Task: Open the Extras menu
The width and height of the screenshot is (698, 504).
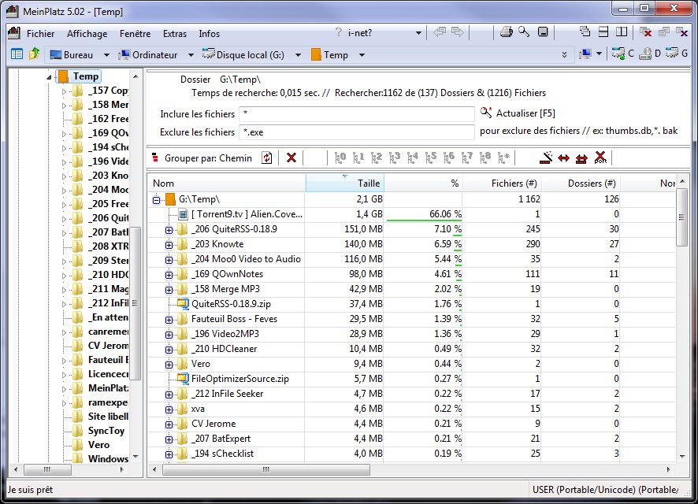Action: point(175,33)
